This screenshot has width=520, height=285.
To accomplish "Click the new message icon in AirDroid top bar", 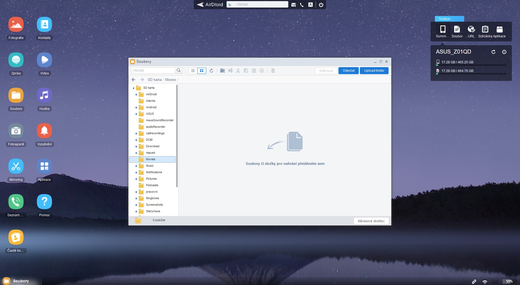I will click(x=293, y=5).
